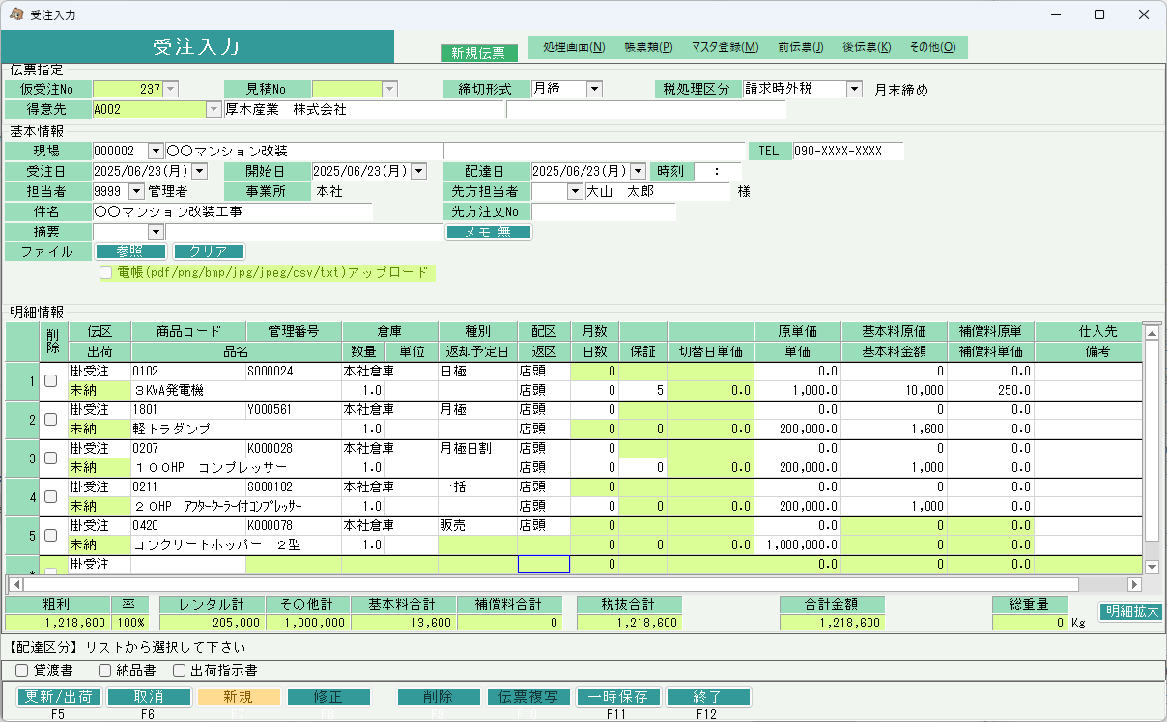Screen dimensions: 1167x722
Task: Check the delete box for row 3
Action: pos(51,458)
